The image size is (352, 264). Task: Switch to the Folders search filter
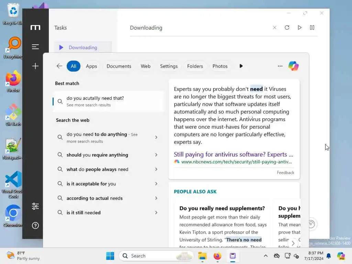(195, 66)
